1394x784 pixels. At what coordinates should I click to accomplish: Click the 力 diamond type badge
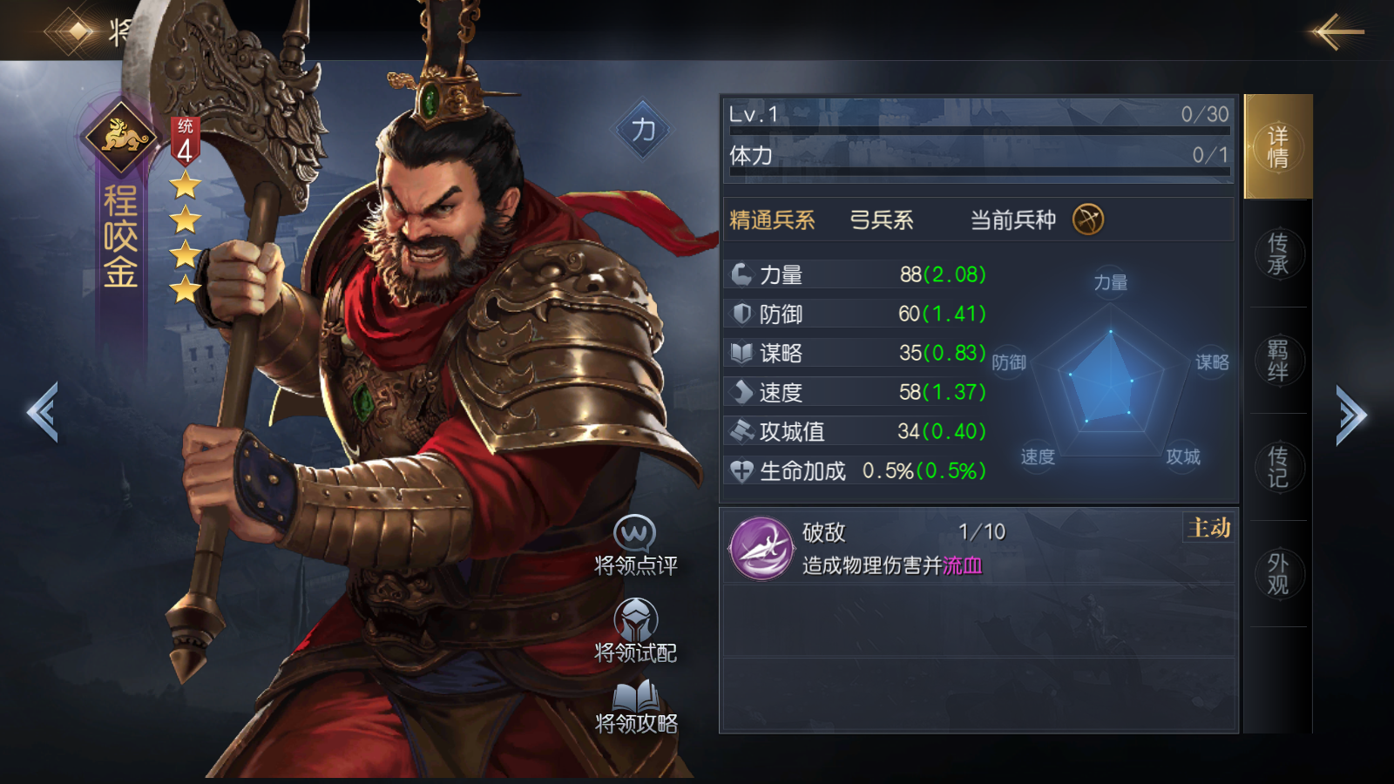tap(643, 130)
